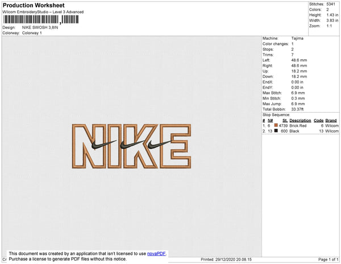The width and height of the screenshot is (341, 264).
Task: Click the stitch count 600
Action: click(284, 131)
